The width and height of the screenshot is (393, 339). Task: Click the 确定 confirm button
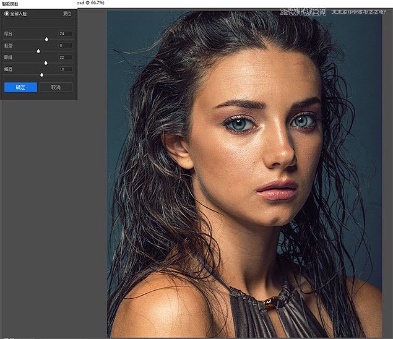click(x=20, y=87)
